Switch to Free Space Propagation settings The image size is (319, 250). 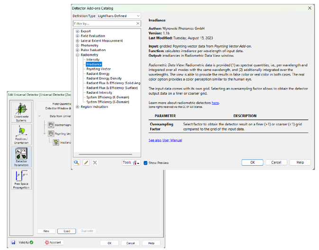[x=21, y=180]
